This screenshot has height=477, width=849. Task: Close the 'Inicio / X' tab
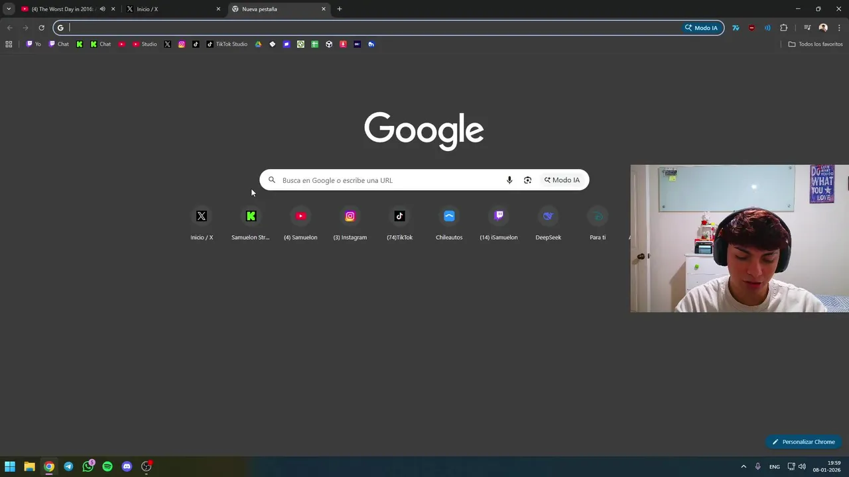[x=218, y=9]
